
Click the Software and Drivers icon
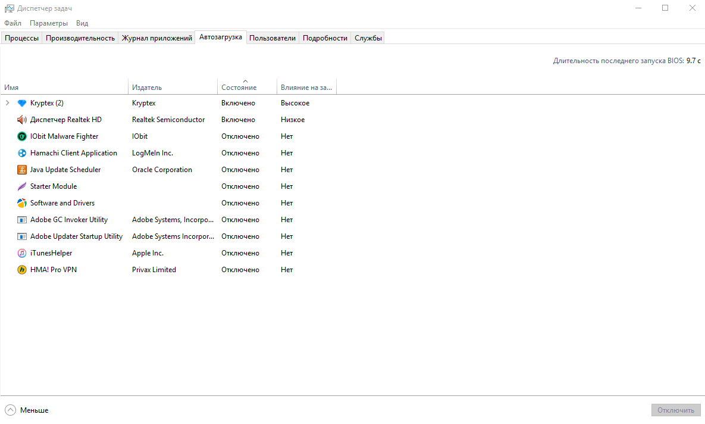click(x=21, y=203)
